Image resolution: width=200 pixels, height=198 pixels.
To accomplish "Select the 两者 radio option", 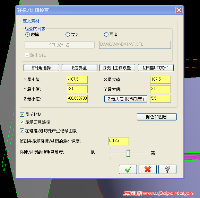I will (106, 35).
